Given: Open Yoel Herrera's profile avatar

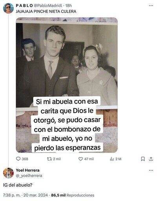Looking at the screenshot, I should click(x=8, y=173).
